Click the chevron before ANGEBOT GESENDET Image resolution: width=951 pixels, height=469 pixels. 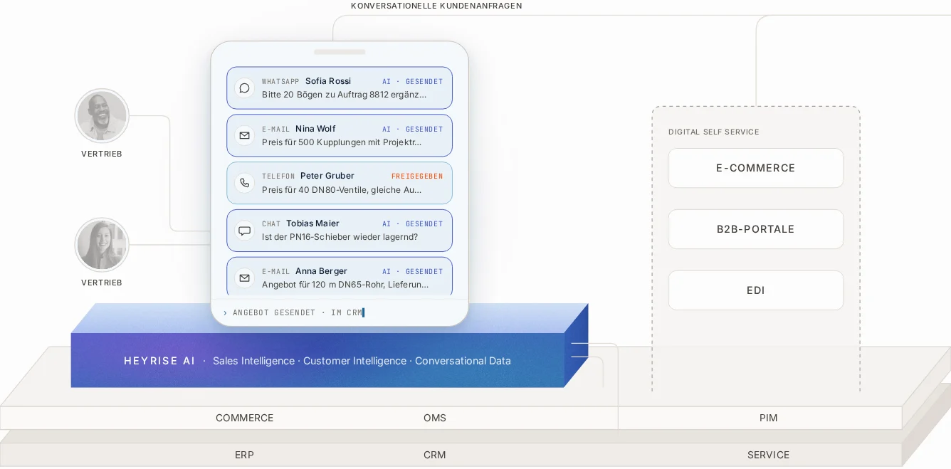225,313
